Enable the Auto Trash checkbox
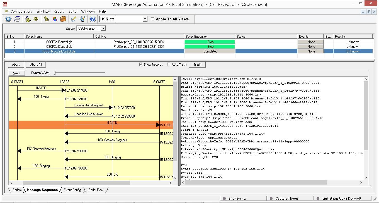Image resolution: width=379 pixels, height=203 pixels. tap(169, 64)
